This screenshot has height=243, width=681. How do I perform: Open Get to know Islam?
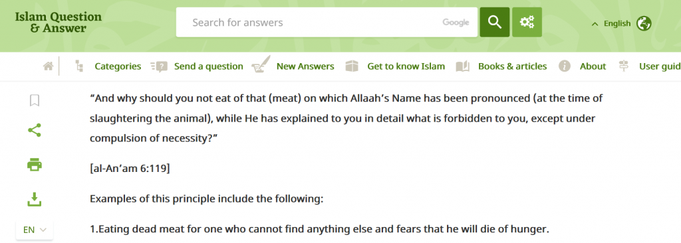tap(406, 66)
